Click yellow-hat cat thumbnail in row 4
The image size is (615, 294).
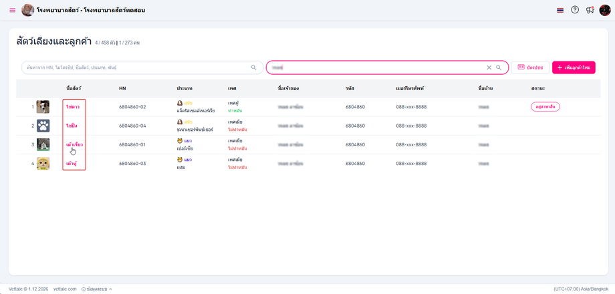[43, 164]
